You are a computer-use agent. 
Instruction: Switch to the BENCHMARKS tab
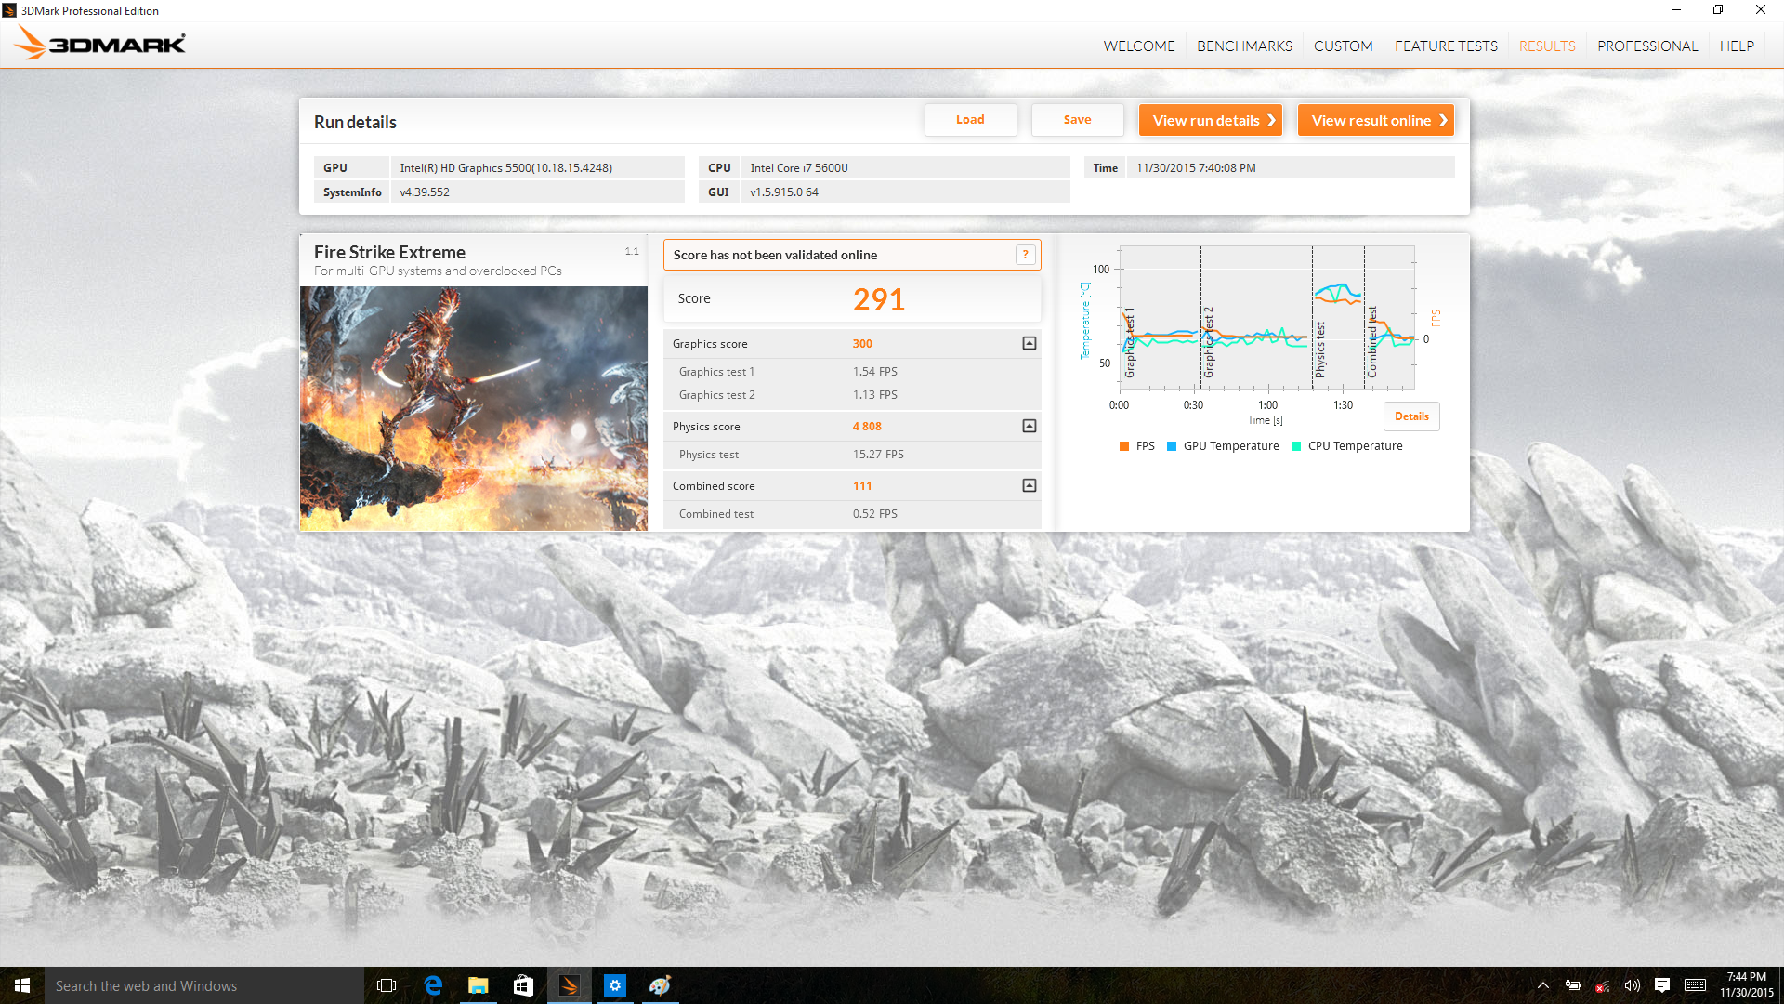pos(1244,46)
